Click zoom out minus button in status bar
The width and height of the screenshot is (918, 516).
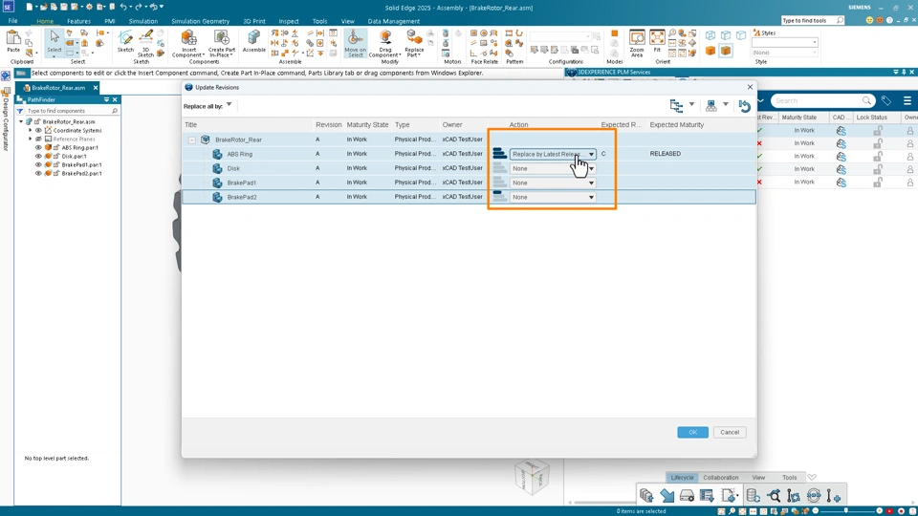click(815, 510)
